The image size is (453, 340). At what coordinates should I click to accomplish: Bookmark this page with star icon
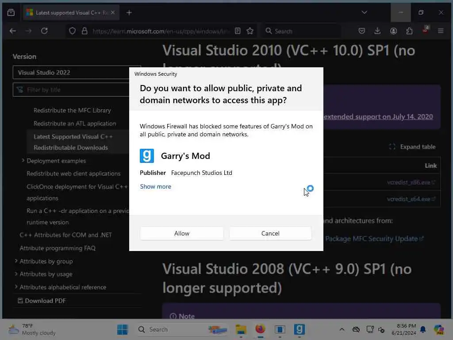[250, 31]
